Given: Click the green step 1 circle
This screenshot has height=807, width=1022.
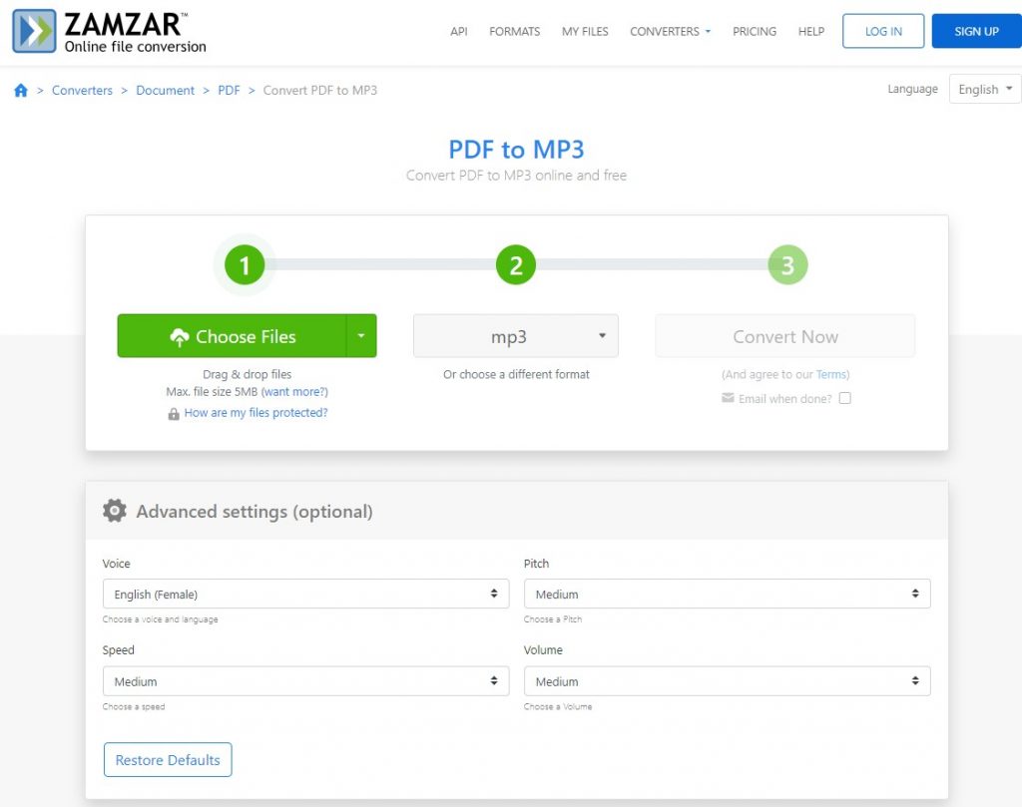Looking at the screenshot, I should click(x=245, y=264).
